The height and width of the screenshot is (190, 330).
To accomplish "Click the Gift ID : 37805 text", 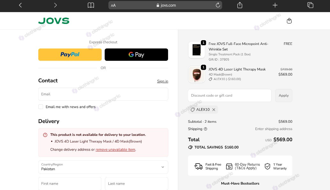I will [219, 60].
